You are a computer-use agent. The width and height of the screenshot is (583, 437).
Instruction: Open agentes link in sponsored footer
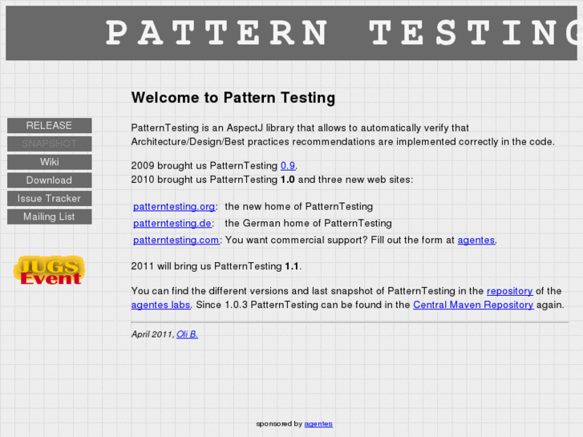coord(318,423)
